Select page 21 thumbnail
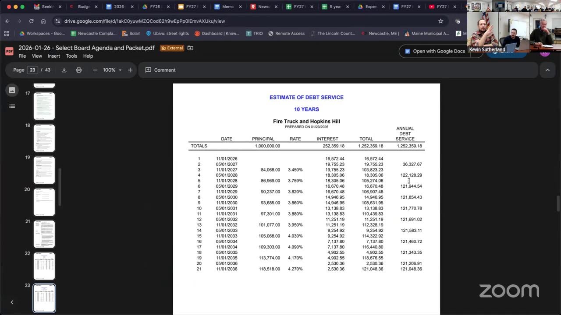Screen dimensions: 561x315 tap(44, 234)
